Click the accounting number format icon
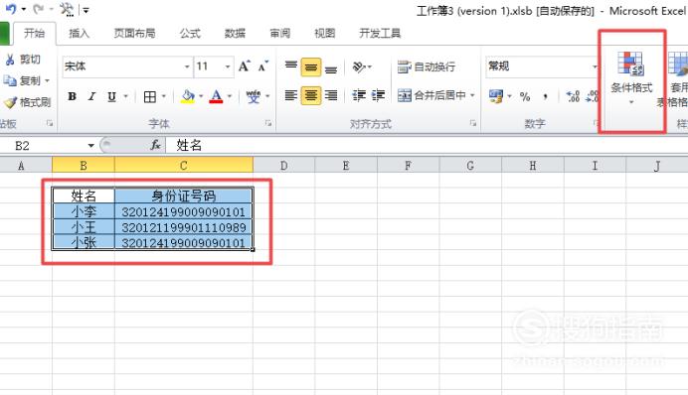688x395 pixels. (496, 96)
